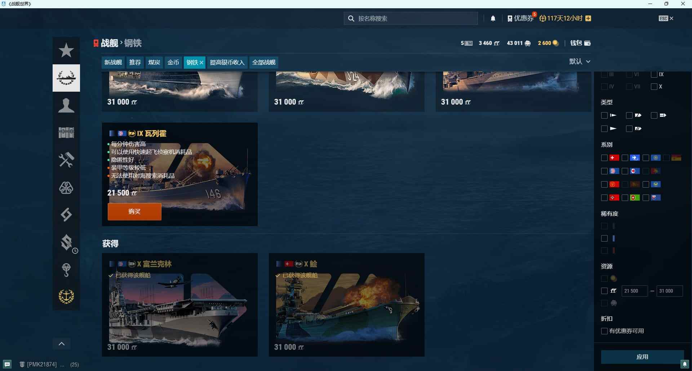Viewport: 692px width, 371px height.
Task: Open notifications bell in the top bar
Action: pyautogui.click(x=493, y=18)
